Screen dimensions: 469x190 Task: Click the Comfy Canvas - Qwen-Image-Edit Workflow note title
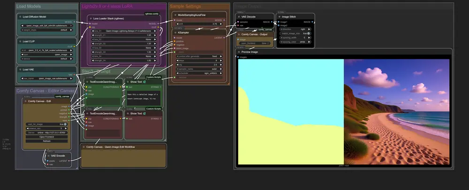point(111,147)
